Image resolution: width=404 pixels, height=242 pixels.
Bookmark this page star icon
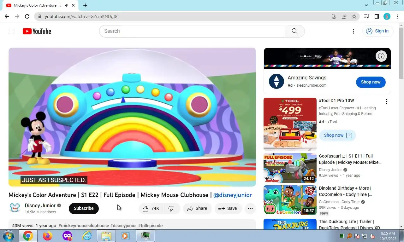(354, 16)
